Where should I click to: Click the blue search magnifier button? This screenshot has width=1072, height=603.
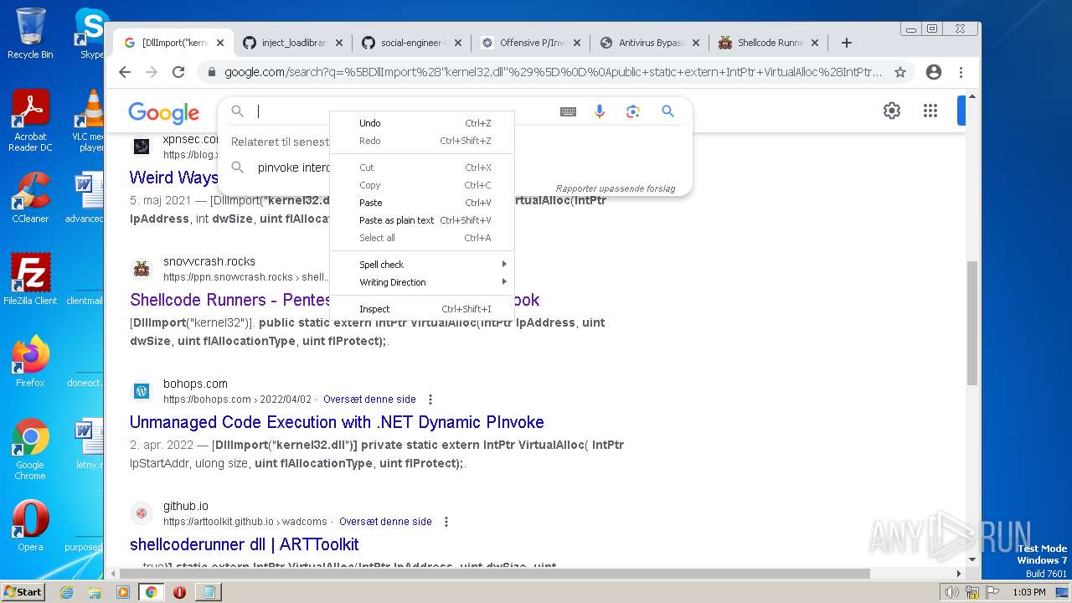click(x=667, y=111)
